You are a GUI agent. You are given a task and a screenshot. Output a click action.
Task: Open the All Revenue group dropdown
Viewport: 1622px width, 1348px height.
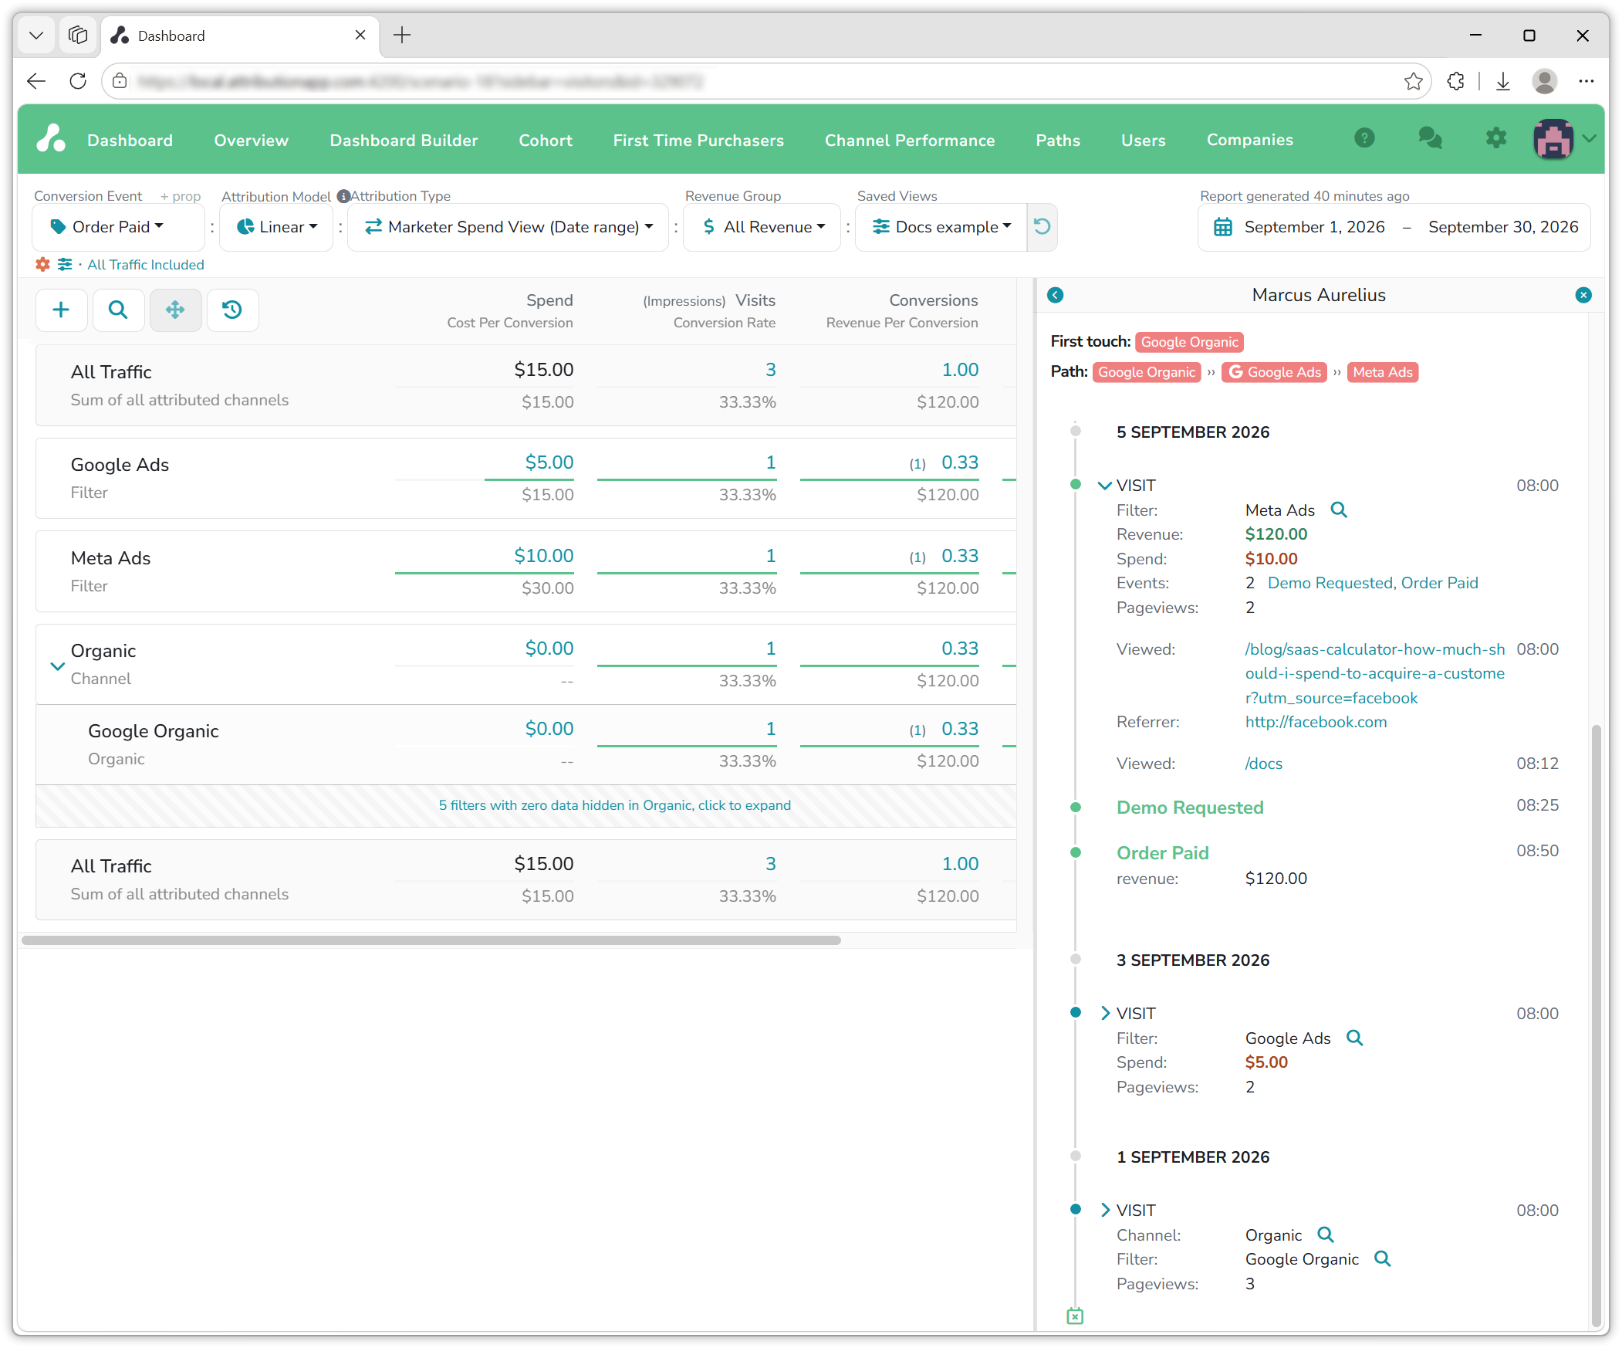coord(762,226)
